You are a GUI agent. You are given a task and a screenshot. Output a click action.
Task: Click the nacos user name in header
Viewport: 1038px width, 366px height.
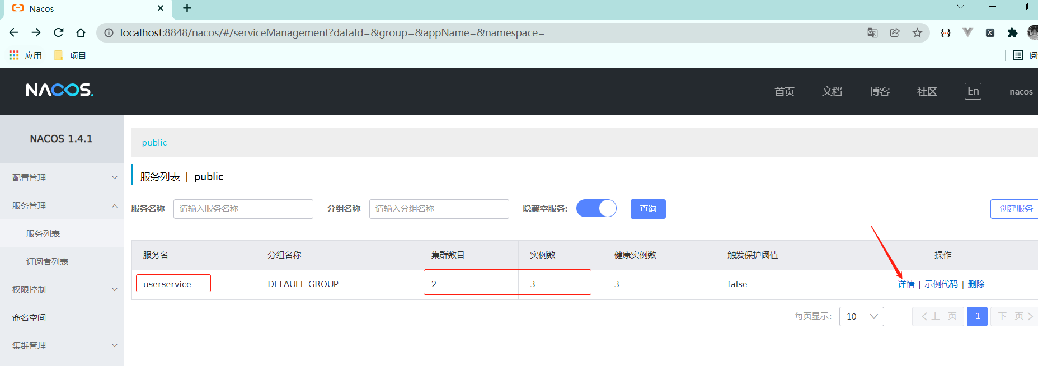point(1021,92)
